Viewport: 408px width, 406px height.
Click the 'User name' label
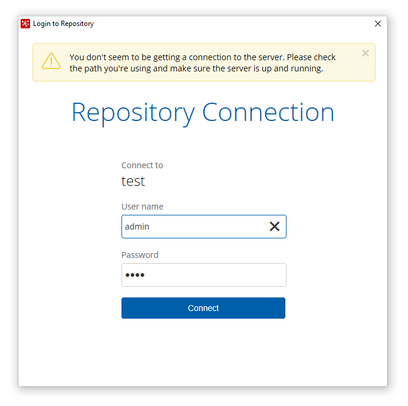pyautogui.click(x=142, y=207)
